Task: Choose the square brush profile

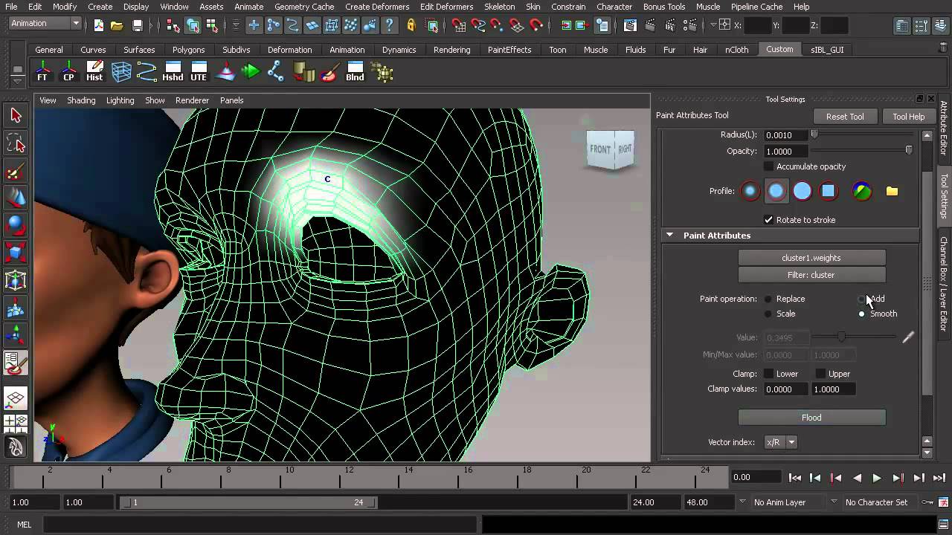Action: click(x=828, y=191)
